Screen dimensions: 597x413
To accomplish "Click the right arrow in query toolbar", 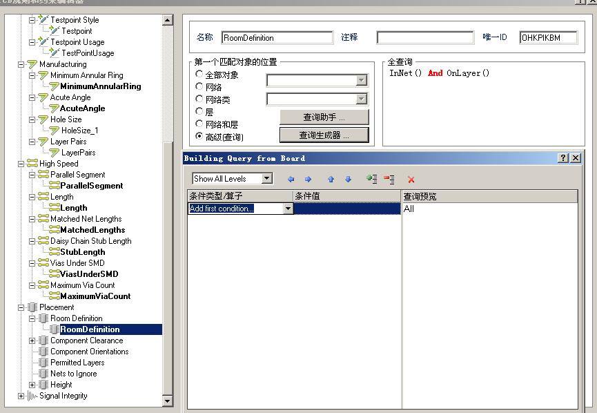I will [308, 179].
